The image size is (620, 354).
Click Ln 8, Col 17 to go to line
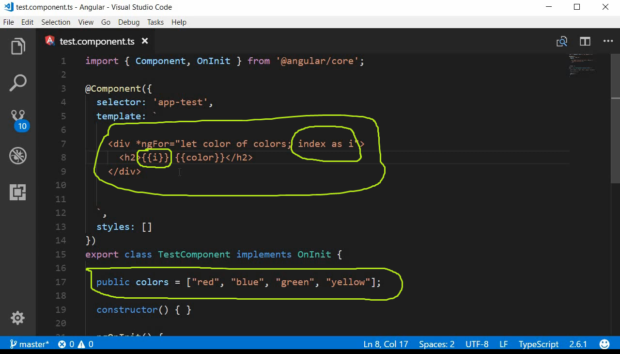point(386,344)
